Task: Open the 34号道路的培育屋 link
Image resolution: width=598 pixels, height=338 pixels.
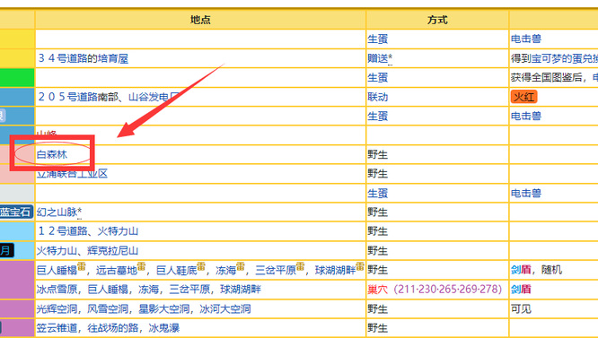Action: pyautogui.click(x=84, y=58)
